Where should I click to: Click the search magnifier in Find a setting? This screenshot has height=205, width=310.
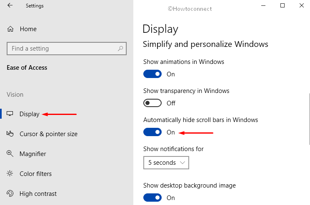point(120,49)
